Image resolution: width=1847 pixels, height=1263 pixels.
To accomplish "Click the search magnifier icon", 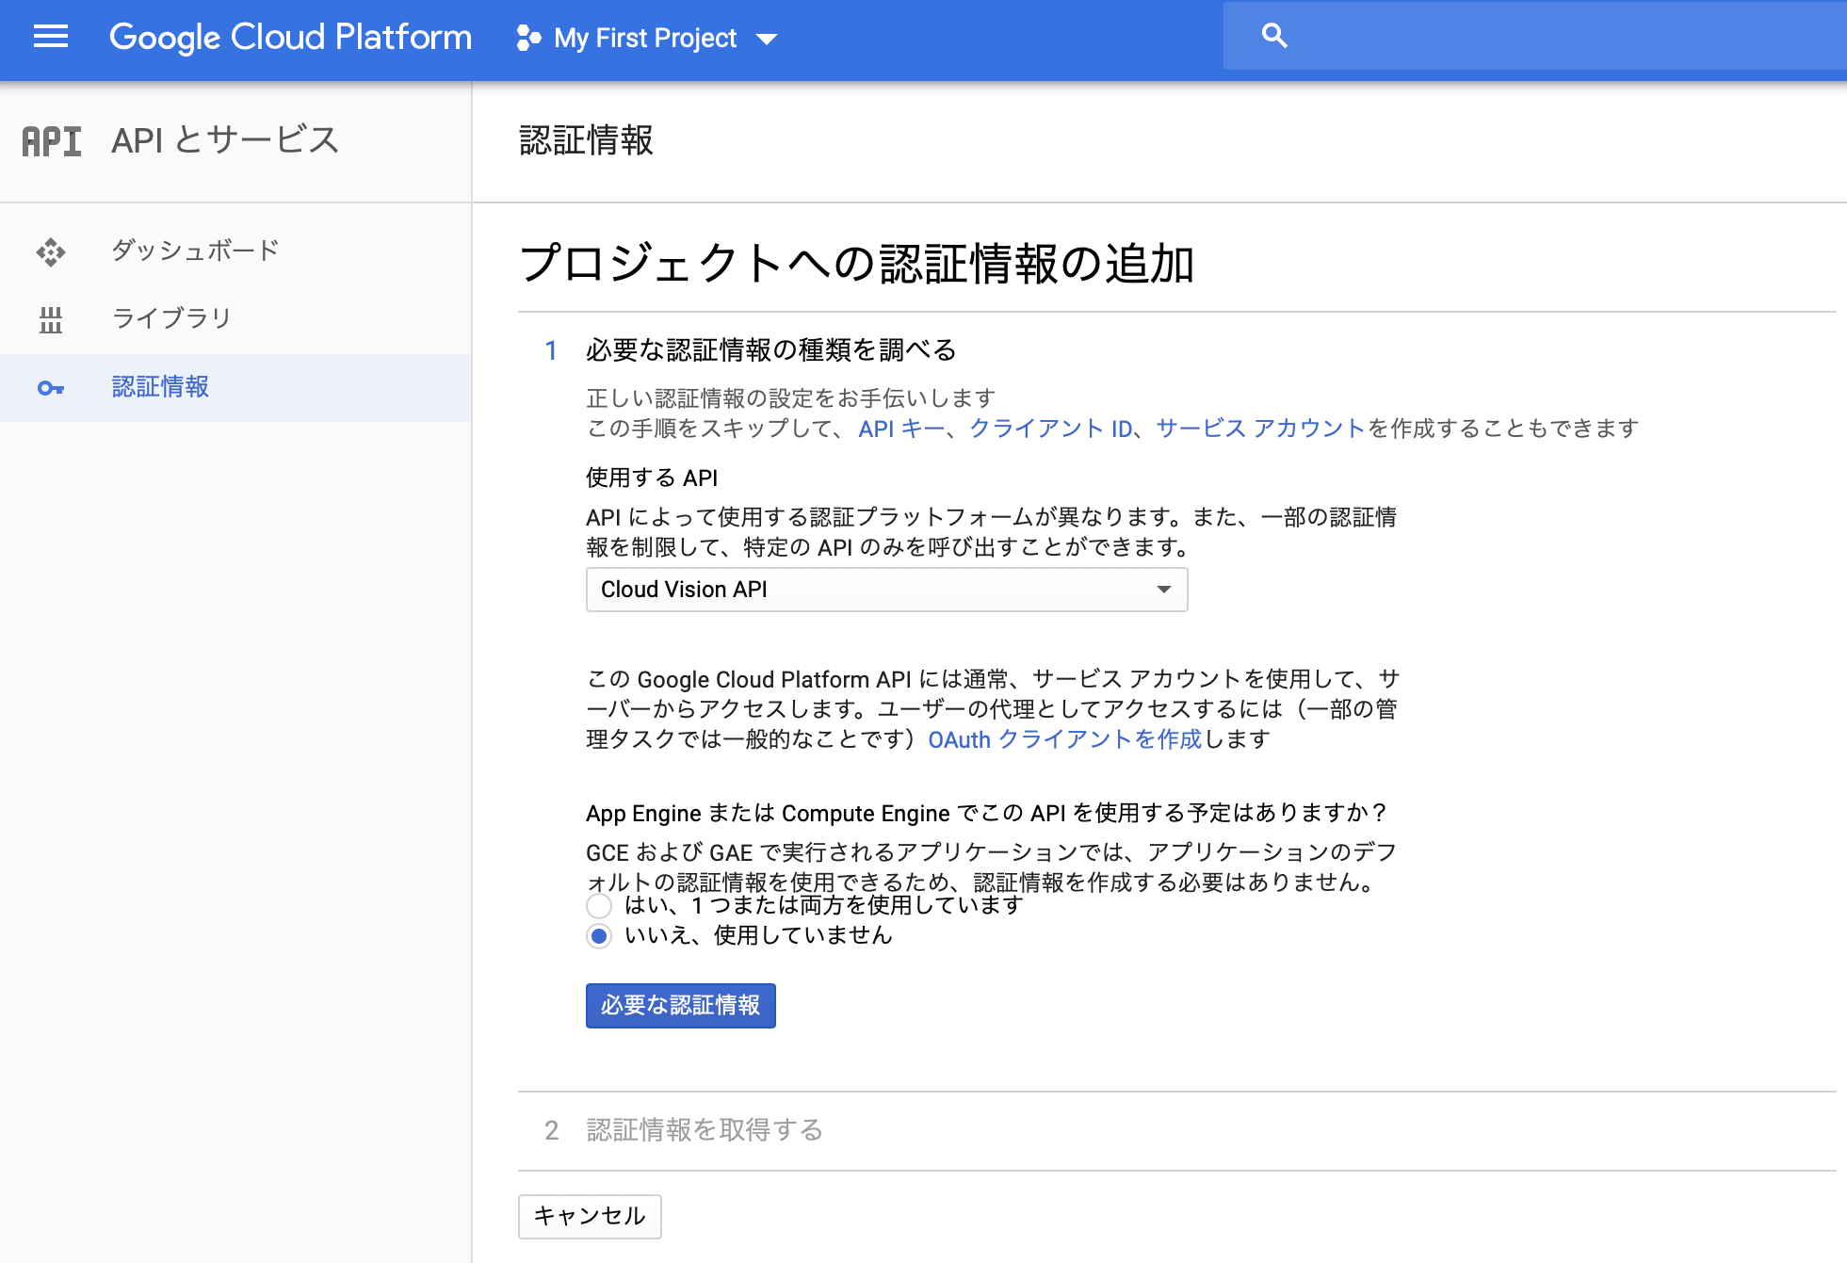I will pyautogui.click(x=1273, y=35).
